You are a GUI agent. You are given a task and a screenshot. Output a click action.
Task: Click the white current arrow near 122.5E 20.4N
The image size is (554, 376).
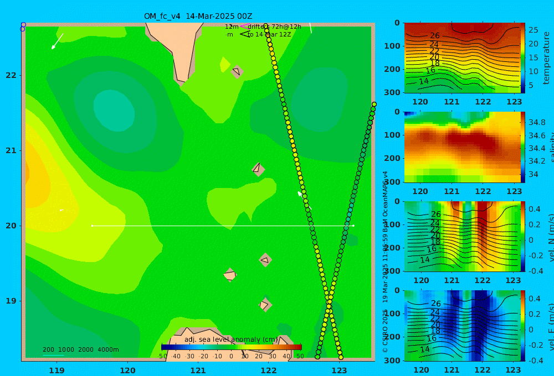pyautogui.click(x=304, y=200)
